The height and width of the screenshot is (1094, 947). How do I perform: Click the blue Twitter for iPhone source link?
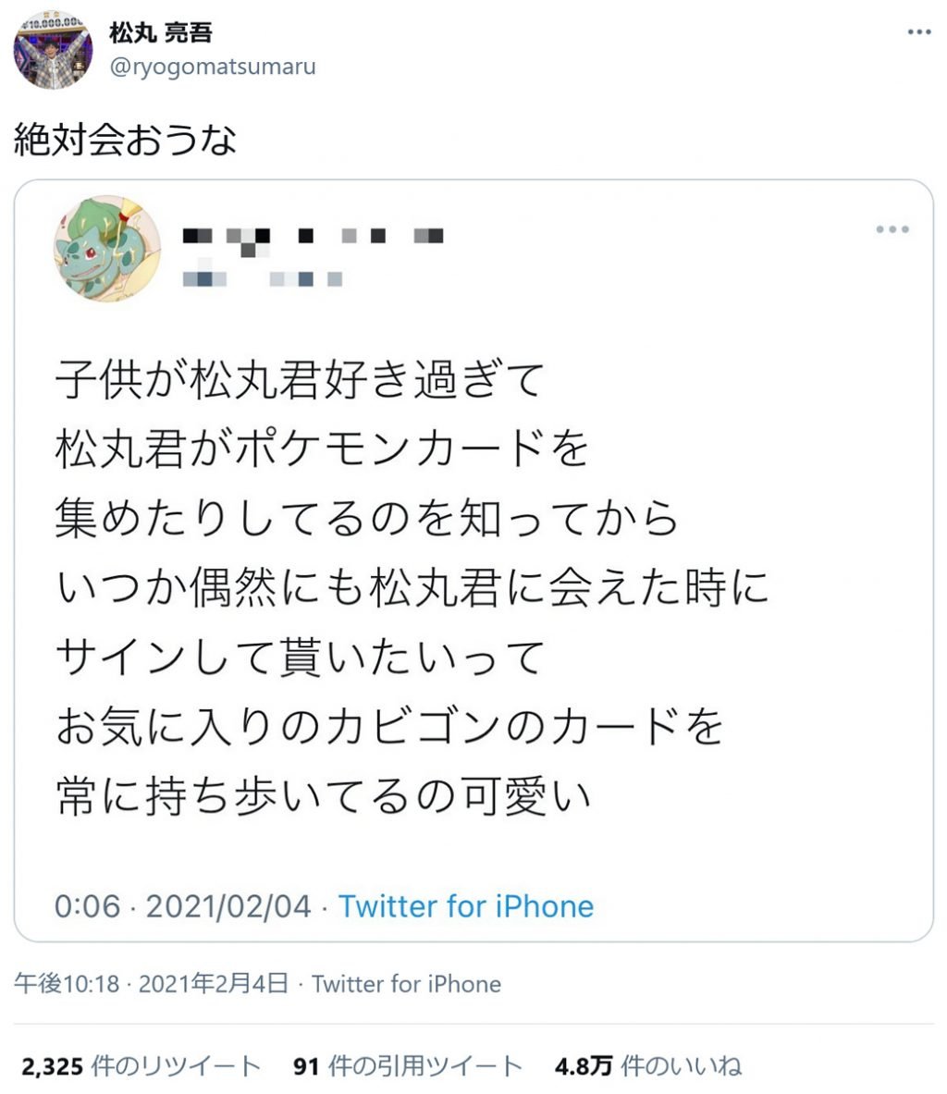click(x=467, y=906)
